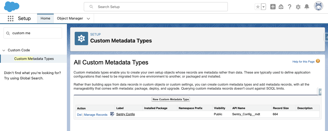Open the Sentry Config label link
Viewport: 328px width, 131px height.
coord(125,114)
